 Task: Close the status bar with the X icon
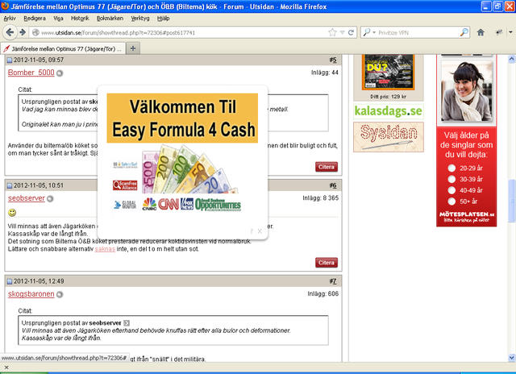click(6, 368)
